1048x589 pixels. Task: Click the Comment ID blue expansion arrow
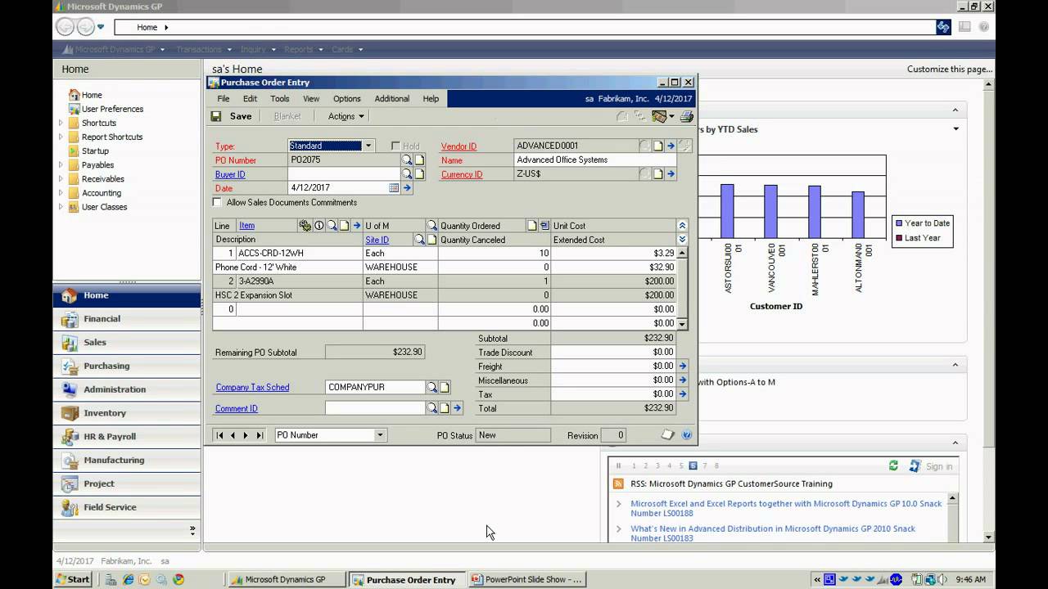(457, 408)
